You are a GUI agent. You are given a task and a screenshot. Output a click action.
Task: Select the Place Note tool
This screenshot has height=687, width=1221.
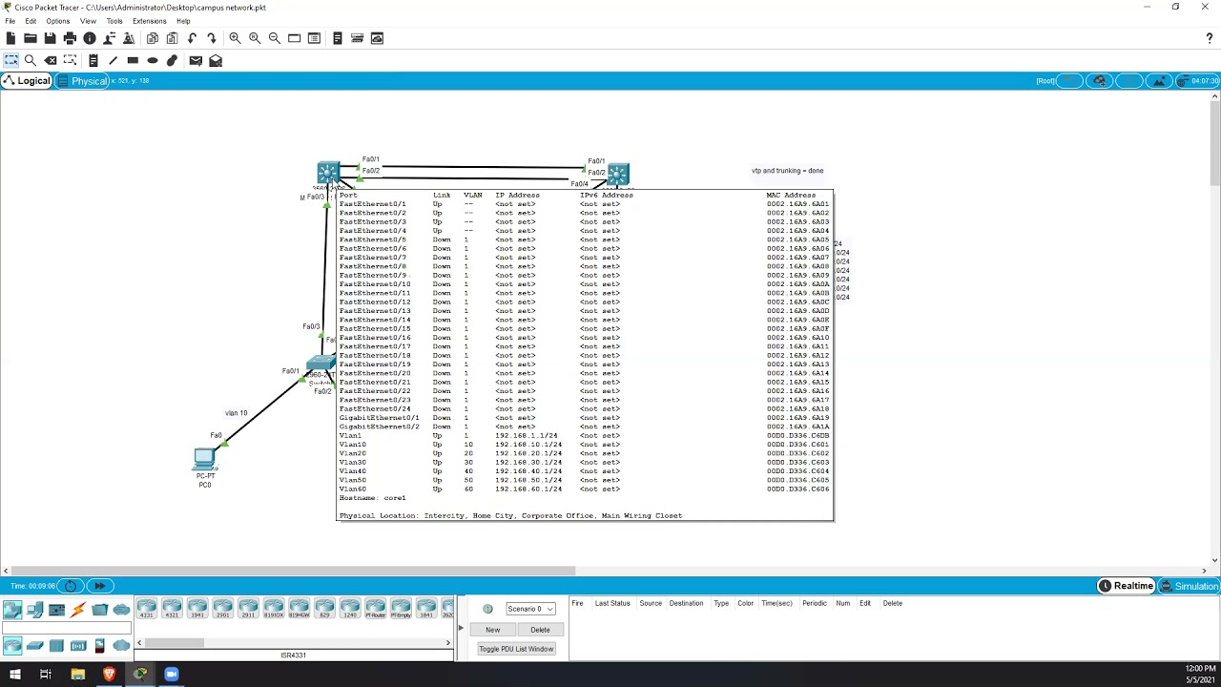pos(93,60)
